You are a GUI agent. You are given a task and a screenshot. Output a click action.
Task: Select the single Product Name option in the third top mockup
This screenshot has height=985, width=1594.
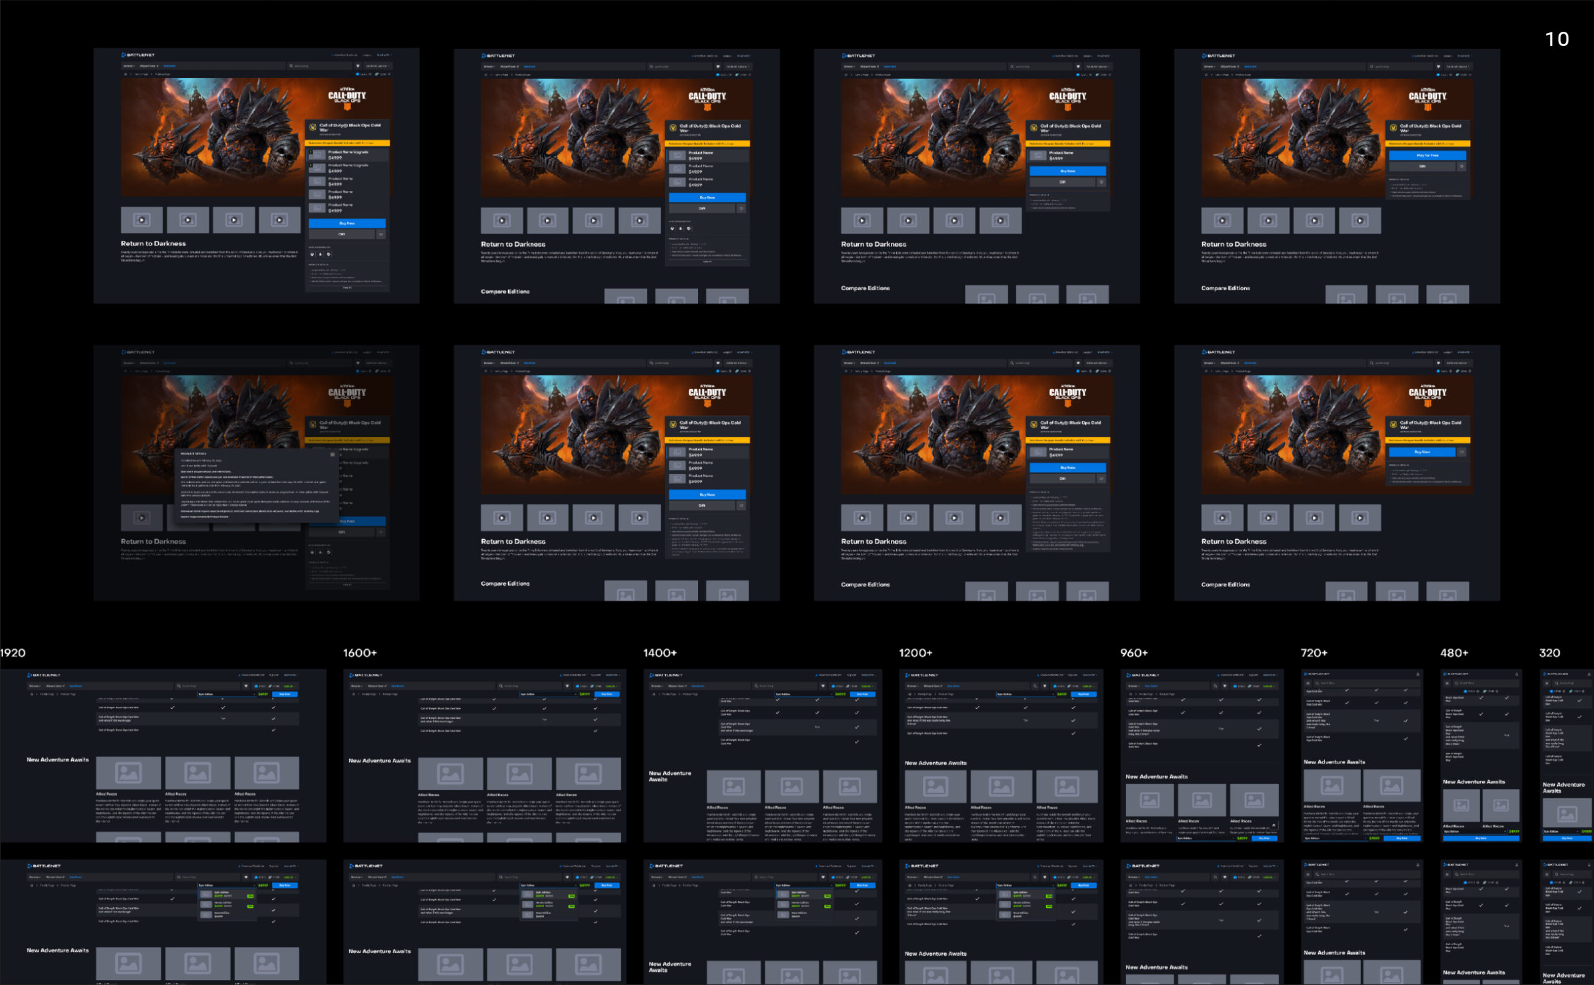point(1068,156)
